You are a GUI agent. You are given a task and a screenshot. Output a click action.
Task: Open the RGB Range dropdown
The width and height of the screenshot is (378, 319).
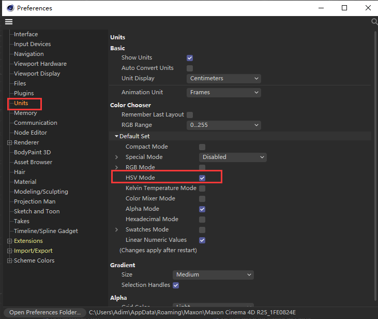(x=223, y=125)
